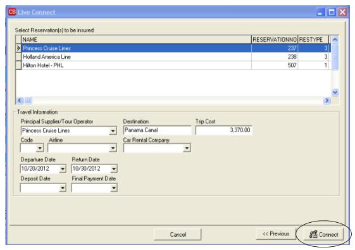Screen dimensions: 355x250
Task: Click the RESTYPE column header
Action: coord(313,39)
